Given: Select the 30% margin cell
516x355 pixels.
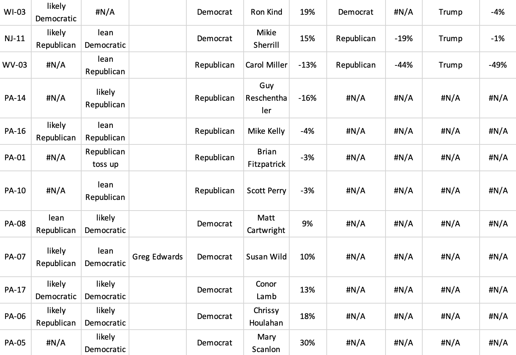Looking at the screenshot, I should (x=307, y=343).
